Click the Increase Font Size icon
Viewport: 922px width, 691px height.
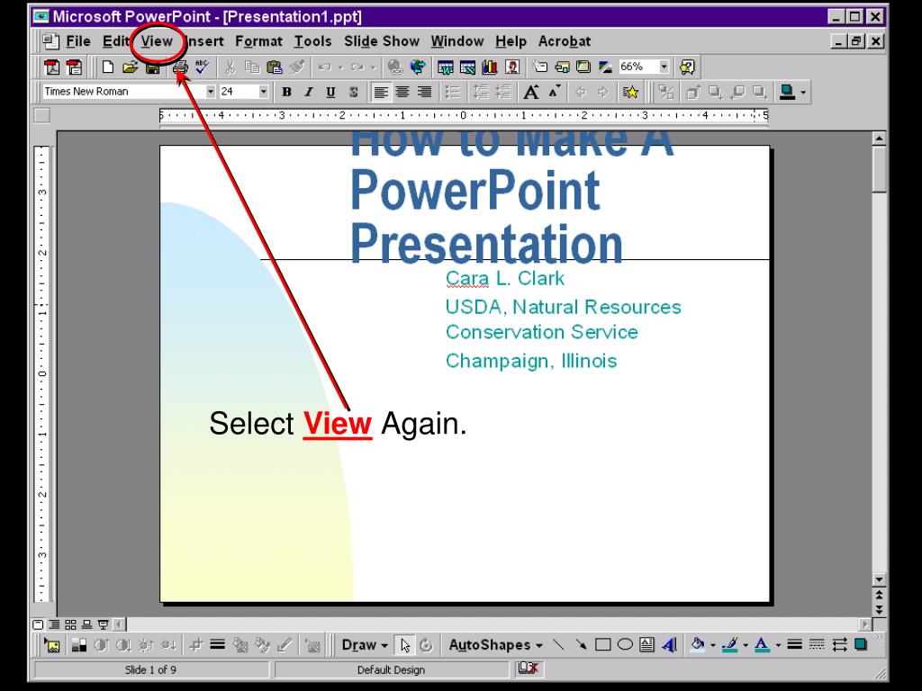point(531,92)
